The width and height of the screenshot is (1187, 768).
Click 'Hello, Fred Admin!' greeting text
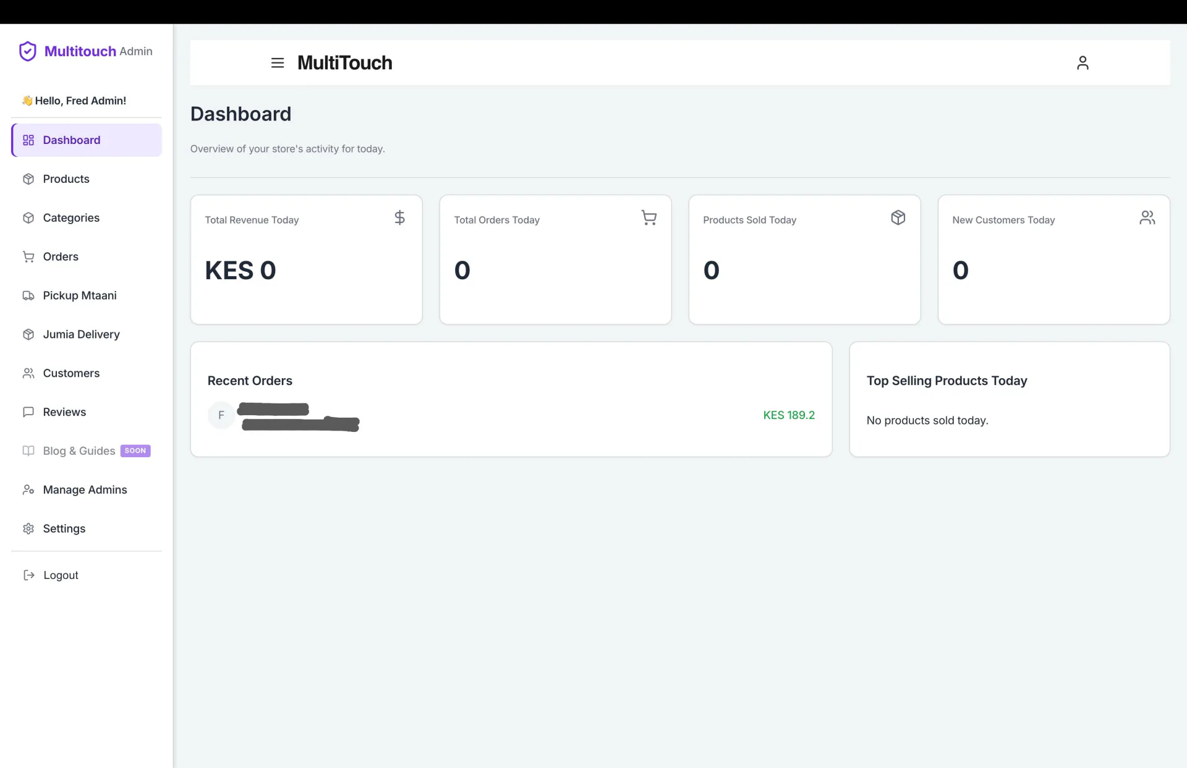pos(80,101)
